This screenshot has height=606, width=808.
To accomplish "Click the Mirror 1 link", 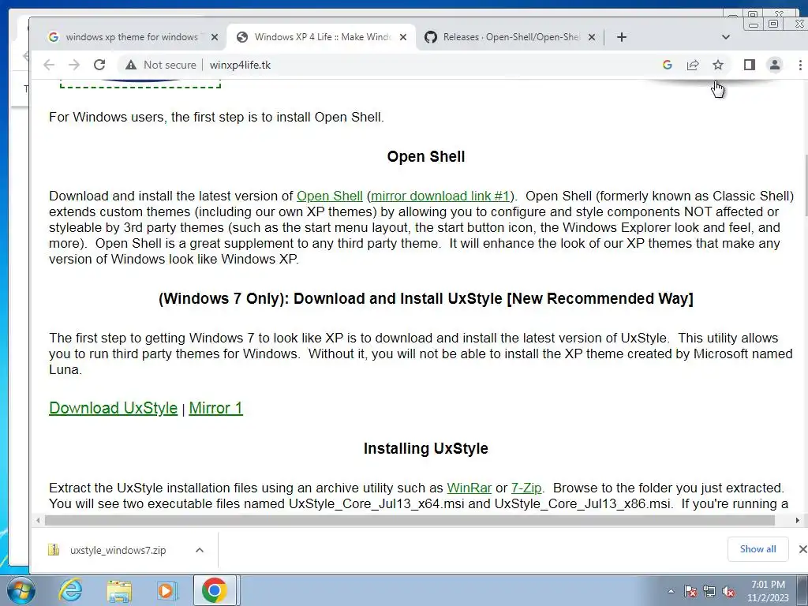I will pyautogui.click(x=215, y=408).
